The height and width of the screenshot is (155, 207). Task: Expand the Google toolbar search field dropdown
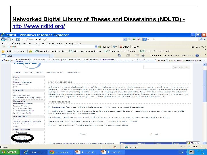click(96, 47)
